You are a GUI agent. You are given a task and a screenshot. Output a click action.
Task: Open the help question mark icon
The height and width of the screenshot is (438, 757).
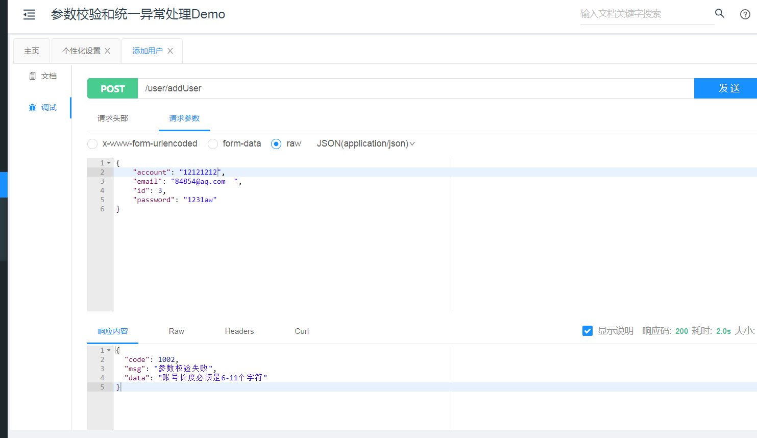pos(745,14)
